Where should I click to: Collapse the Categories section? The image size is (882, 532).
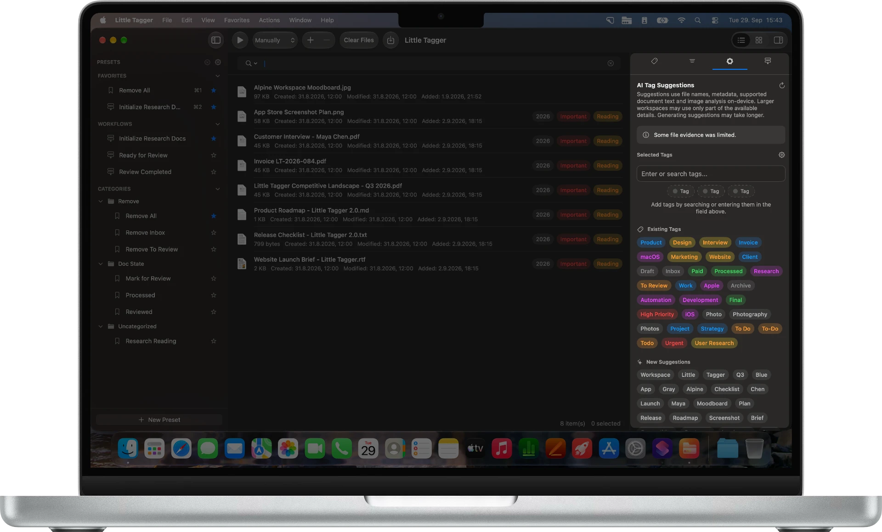(x=218, y=189)
